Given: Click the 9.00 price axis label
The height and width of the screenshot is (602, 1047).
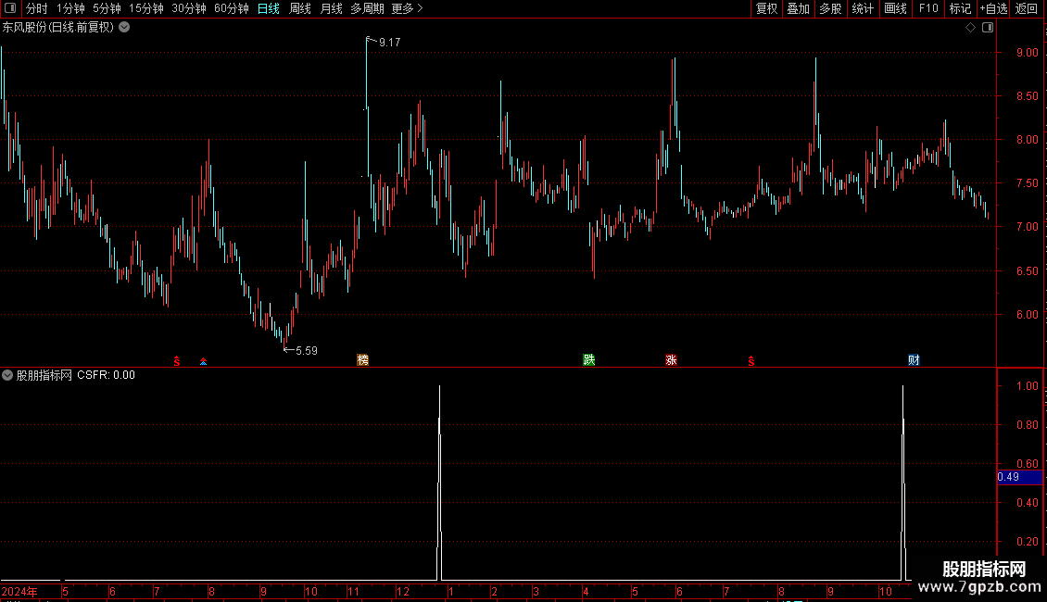Looking at the screenshot, I should click(x=1027, y=53).
